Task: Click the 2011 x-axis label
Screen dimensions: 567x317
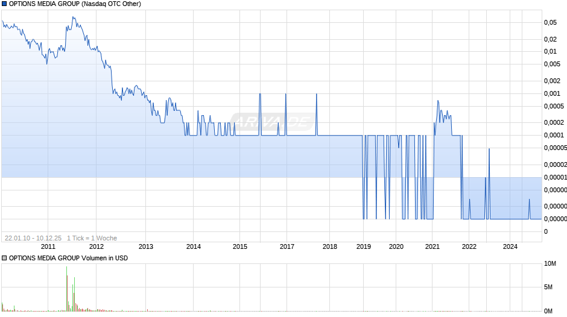Action: (48, 246)
